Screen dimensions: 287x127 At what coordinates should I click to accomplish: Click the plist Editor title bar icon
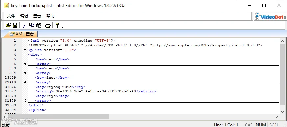(6, 5)
